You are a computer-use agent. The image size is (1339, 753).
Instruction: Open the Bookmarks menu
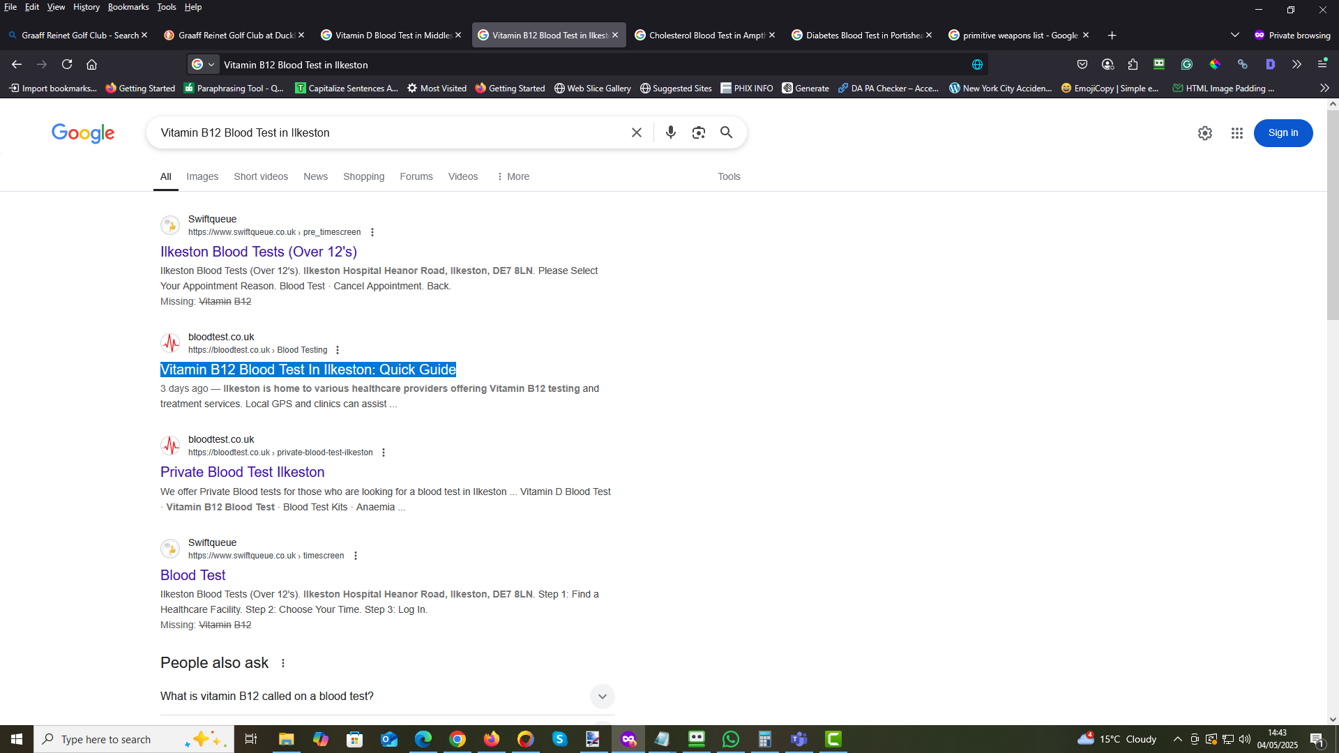tap(128, 7)
